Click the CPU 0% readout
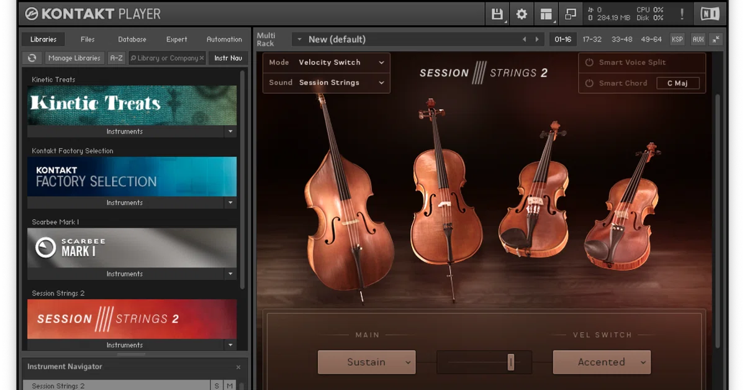Screen dimensions: 745x390 [650, 10]
